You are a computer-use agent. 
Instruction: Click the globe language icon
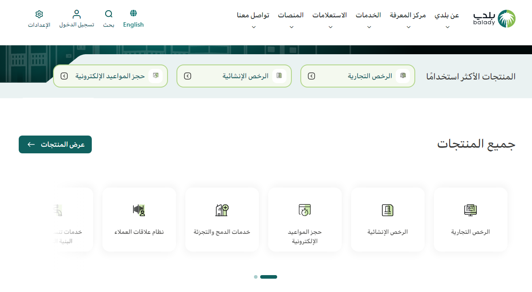coord(133,13)
